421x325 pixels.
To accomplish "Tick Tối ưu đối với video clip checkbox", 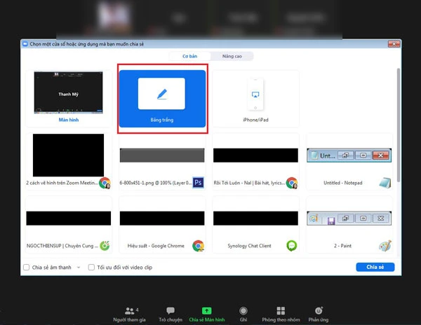I will [x=92, y=268].
